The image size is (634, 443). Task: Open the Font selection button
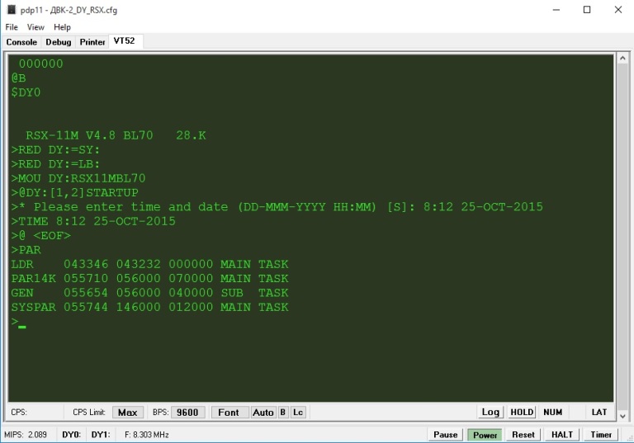[229, 412]
